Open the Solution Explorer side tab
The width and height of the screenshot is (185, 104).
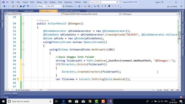183,16
